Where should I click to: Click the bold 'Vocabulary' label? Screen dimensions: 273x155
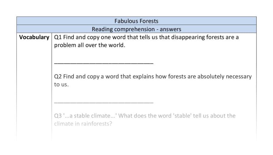(x=34, y=37)
